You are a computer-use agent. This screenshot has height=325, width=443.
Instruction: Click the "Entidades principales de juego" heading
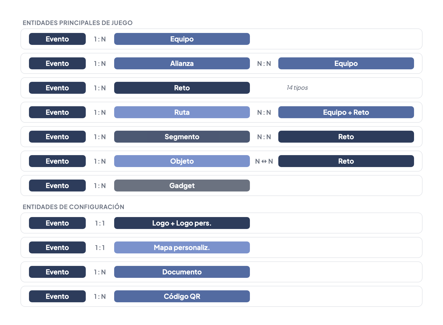click(x=78, y=23)
